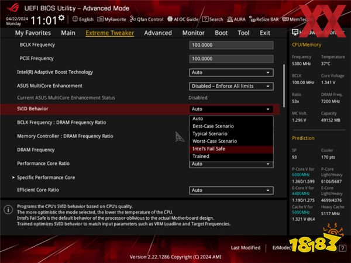This screenshot has height=263, width=351.
Task: Open Intel Adaptive Boost Technology dropdown
Action: coord(232,72)
